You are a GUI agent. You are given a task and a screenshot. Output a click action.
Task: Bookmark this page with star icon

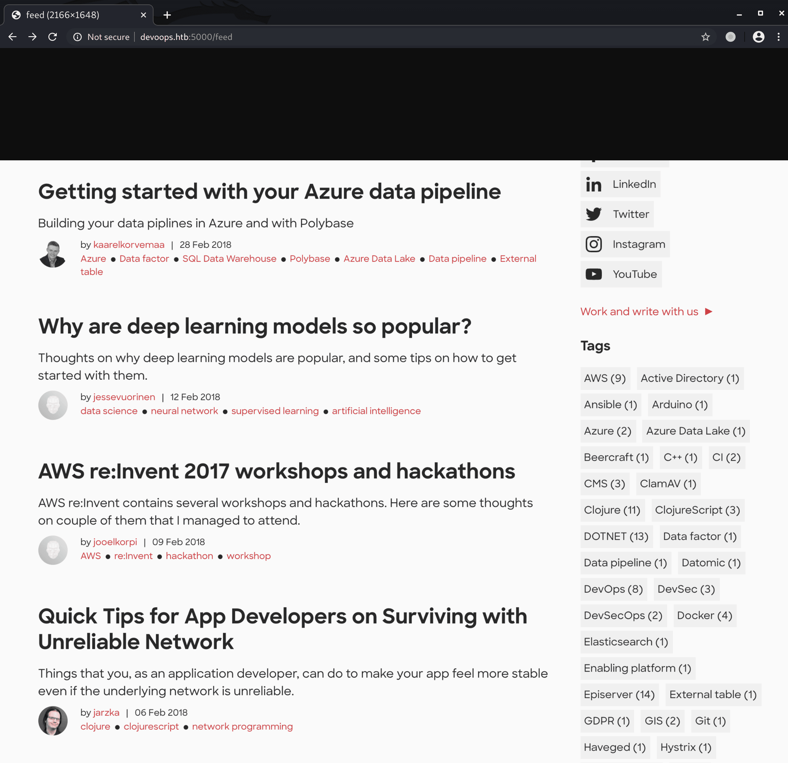point(705,37)
